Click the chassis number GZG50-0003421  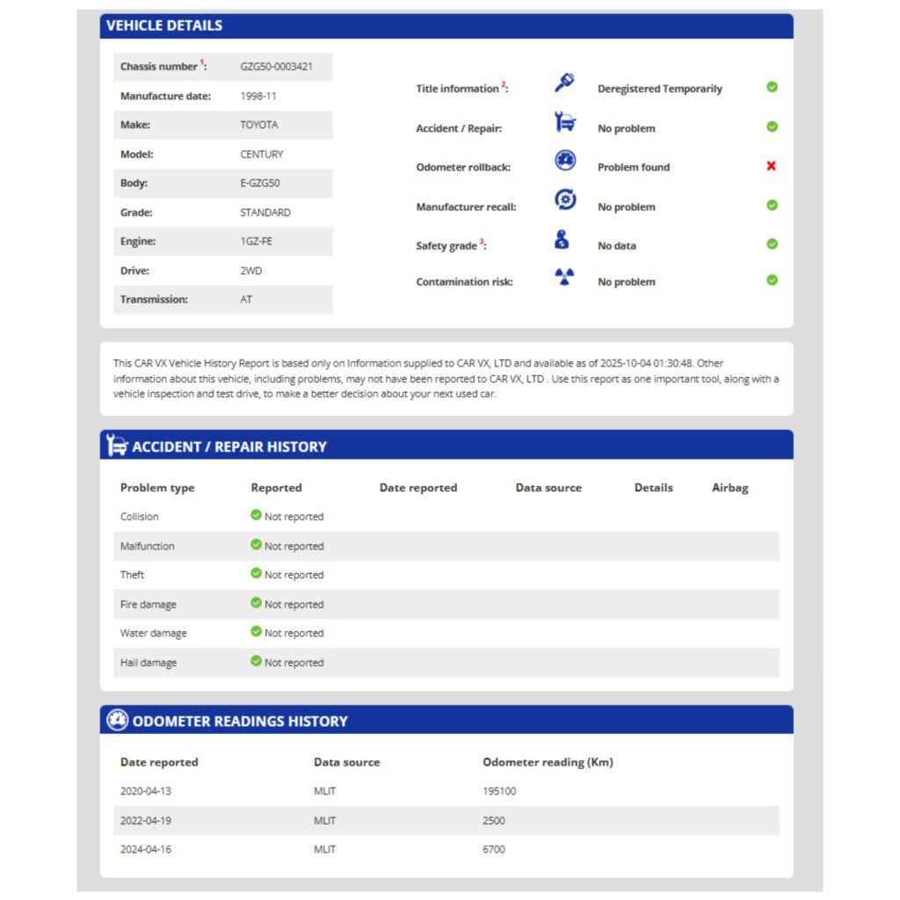tap(276, 67)
